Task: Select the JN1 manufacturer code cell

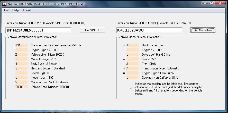Action: click(21, 45)
